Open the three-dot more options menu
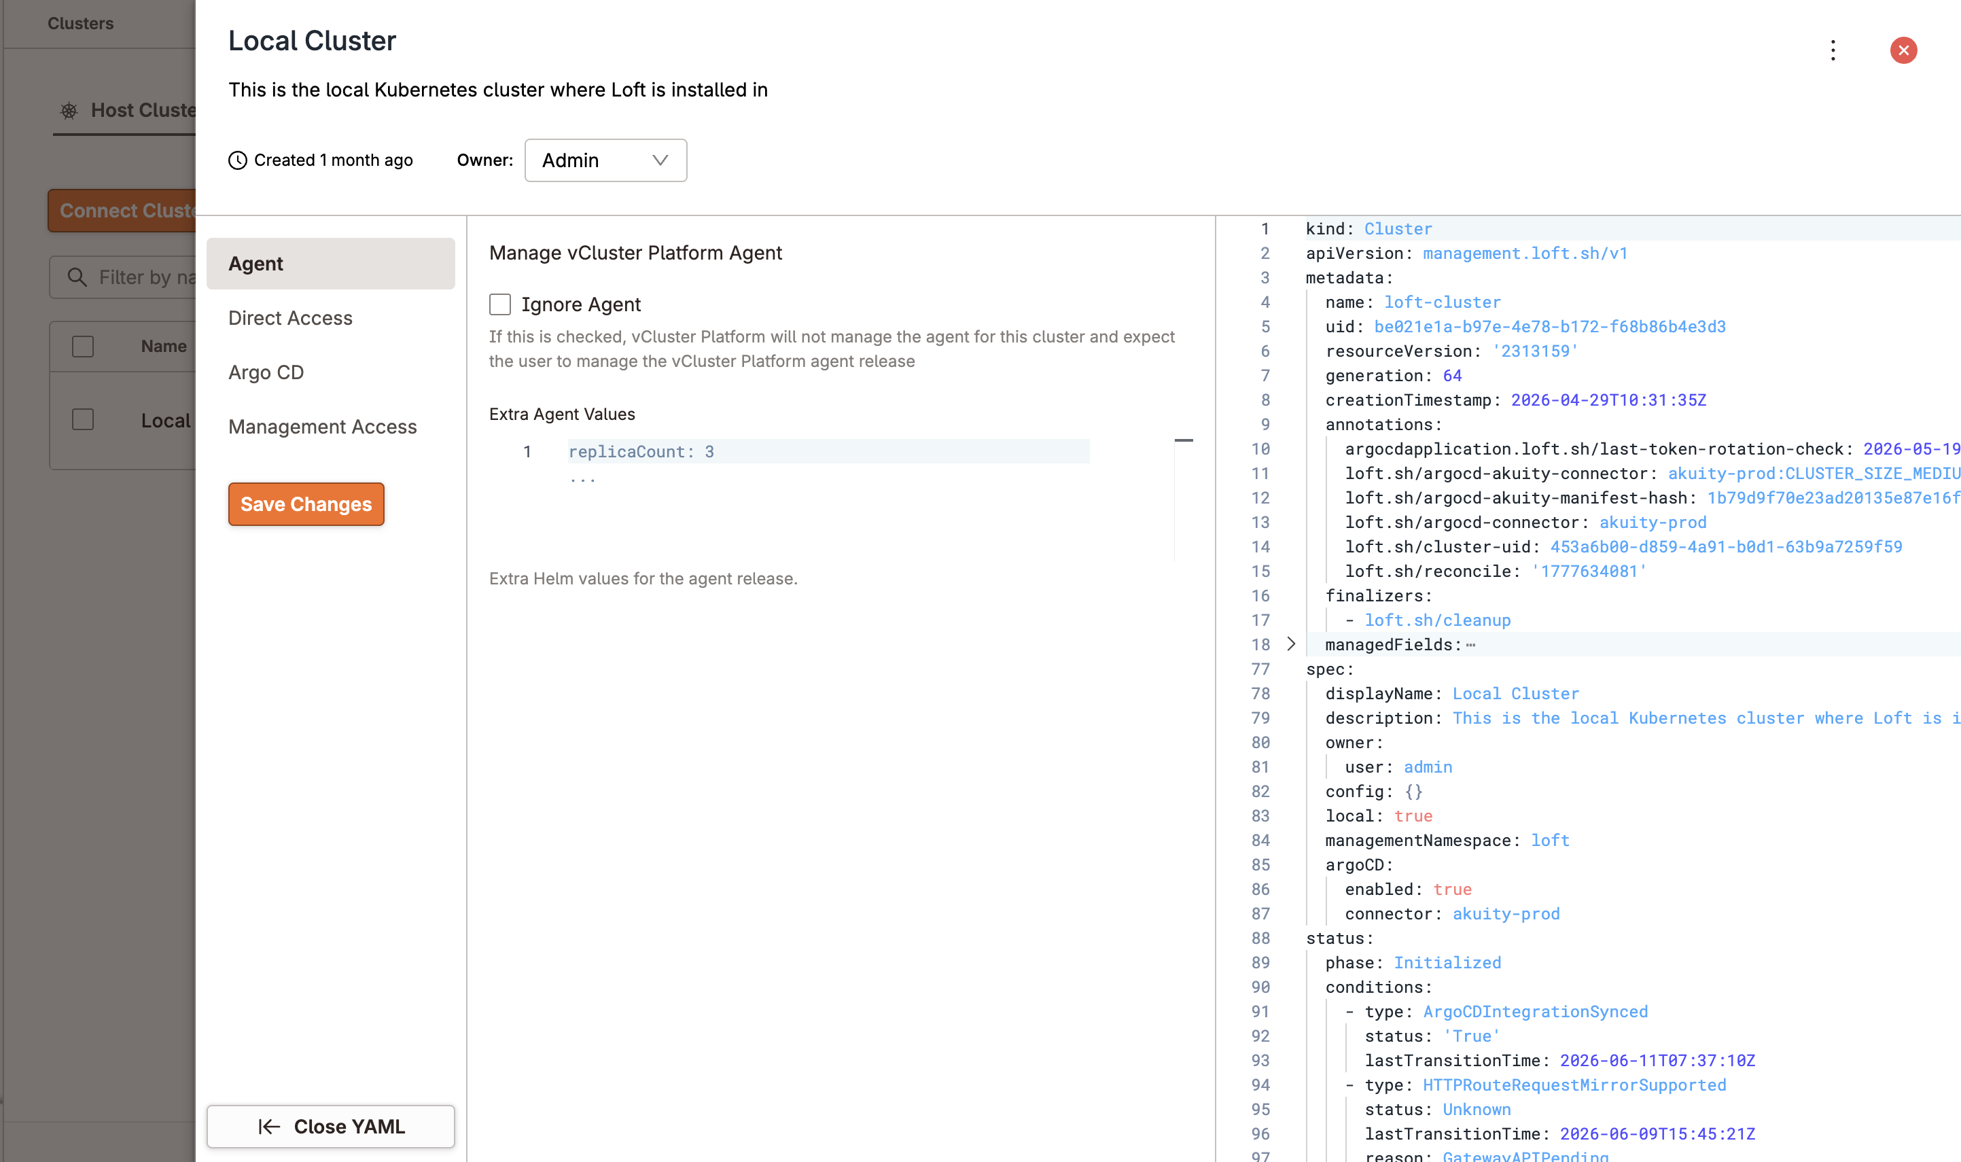 point(1833,50)
